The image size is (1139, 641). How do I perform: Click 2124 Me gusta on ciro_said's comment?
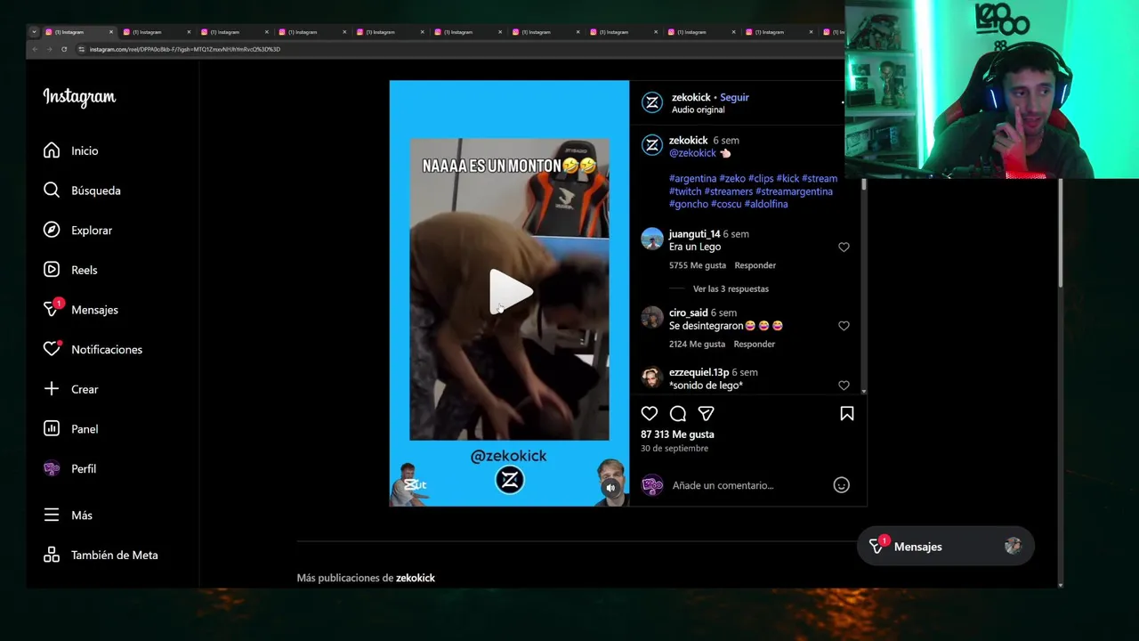(x=697, y=344)
